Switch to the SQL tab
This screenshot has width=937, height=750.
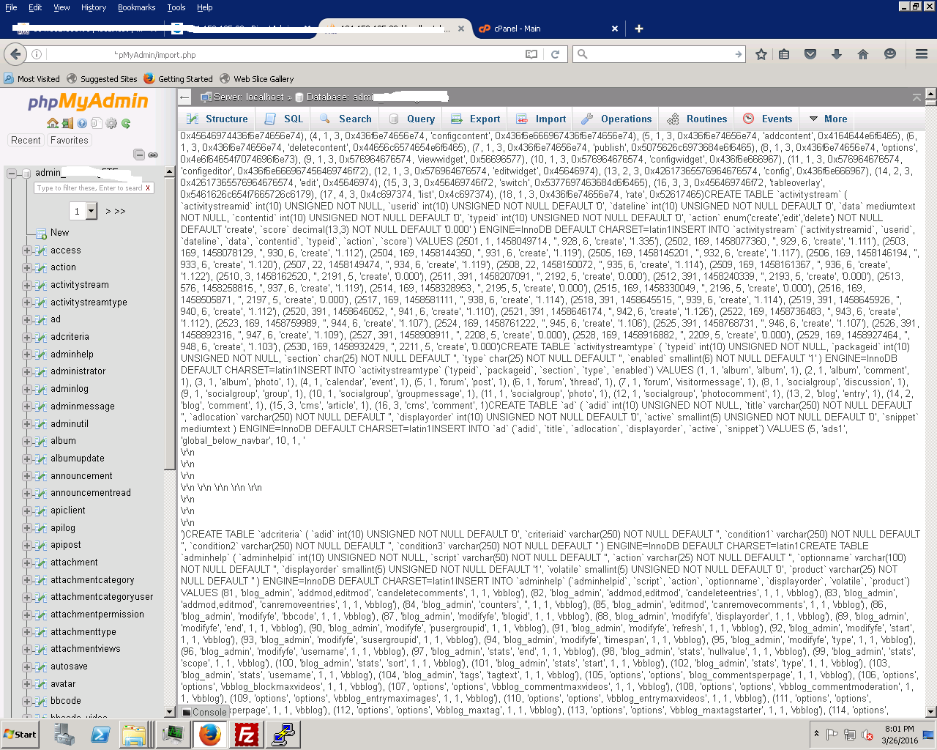click(x=284, y=119)
